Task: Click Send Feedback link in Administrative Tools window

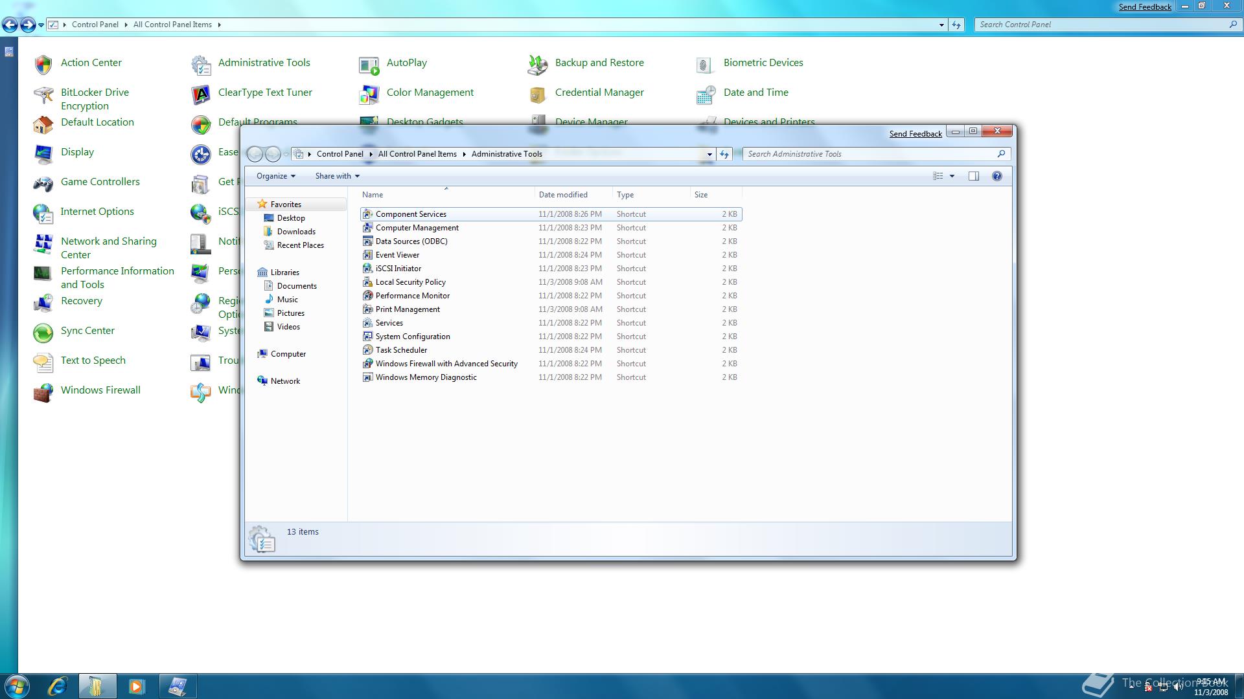Action: click(916, 134)
